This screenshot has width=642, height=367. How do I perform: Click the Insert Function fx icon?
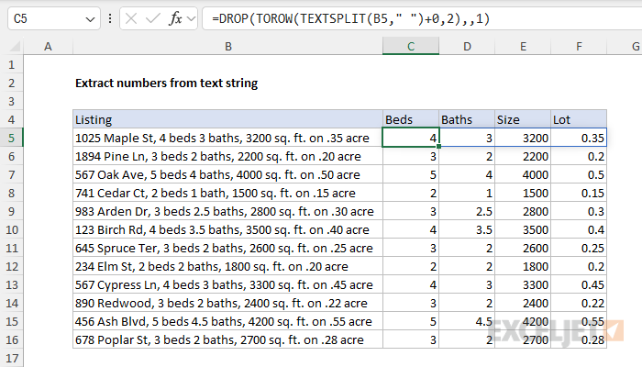pos(175,18)
